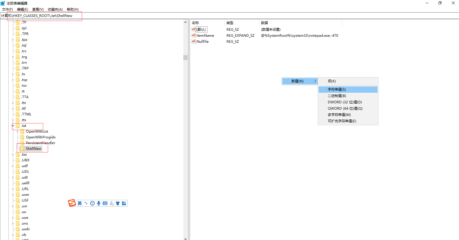Screen dimensions: 459x240
Task: Collapse the .txt tree node
Action: pyautogui.click(x=13, y=125)
